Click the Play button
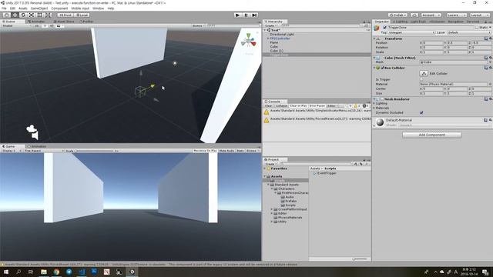Screen dimensions: 493x277 (x=238, y=15)
